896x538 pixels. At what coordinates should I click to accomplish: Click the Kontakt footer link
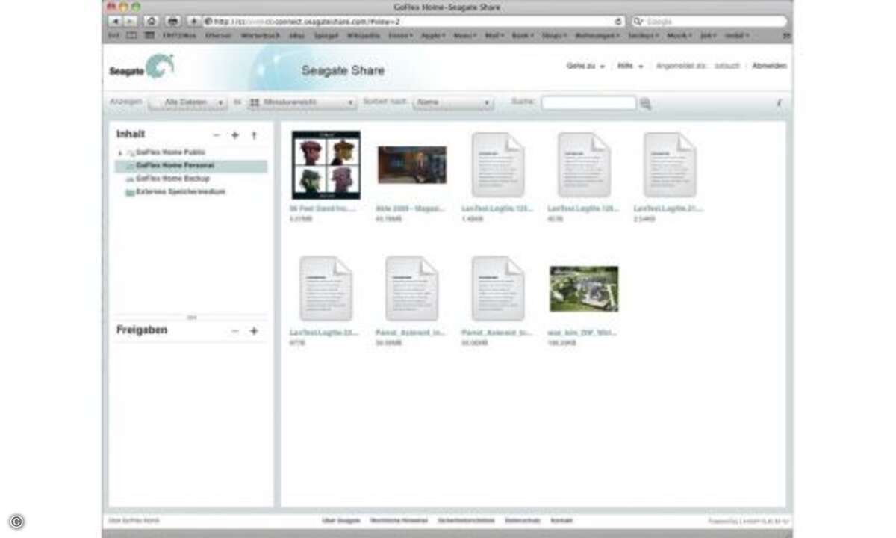(x=561, y=520)
